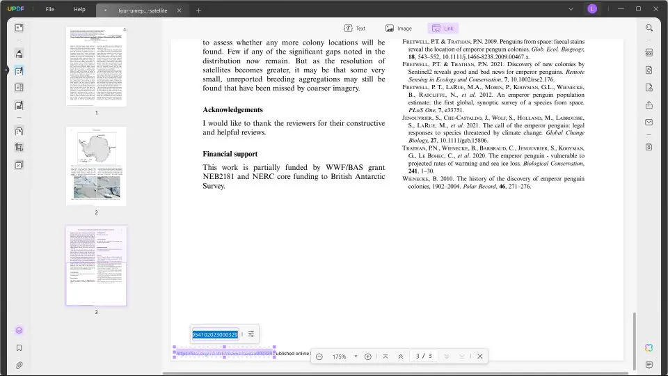The width and height of the screenshot is (668, 376).
Task: Zoom out with the minus icon
Action: tap(319, 357)
